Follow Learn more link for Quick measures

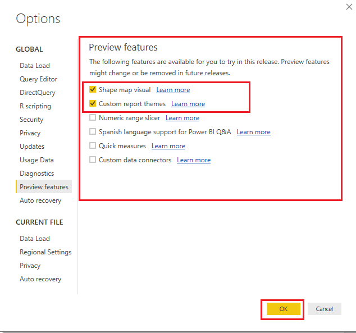click(168, 146)
